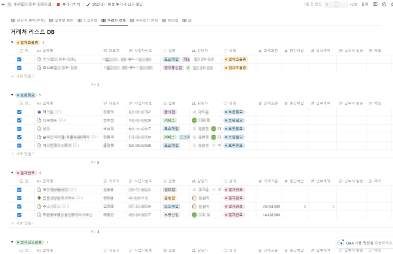Switch to 임대업 view tab
Image resolution: width=393 pixels, height=254 pixels.
click(170, 21)
